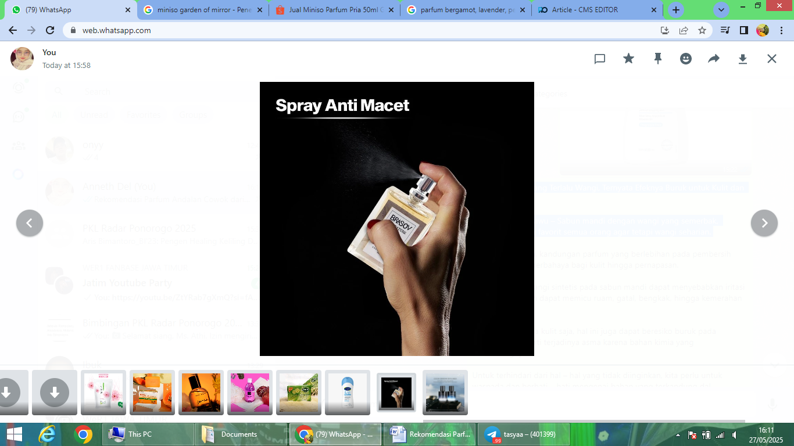Screen dimensions: 794x446
Task: Close the Article - CMS EDITOR tab
Action: tap(654, 10)
